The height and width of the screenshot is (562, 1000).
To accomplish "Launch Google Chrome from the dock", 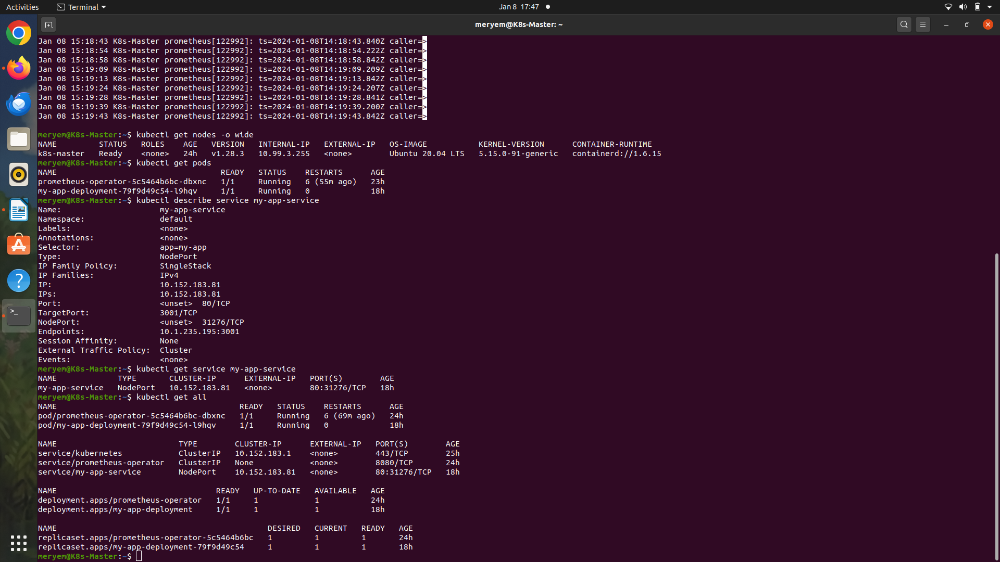I will click(x=19, y=33).
